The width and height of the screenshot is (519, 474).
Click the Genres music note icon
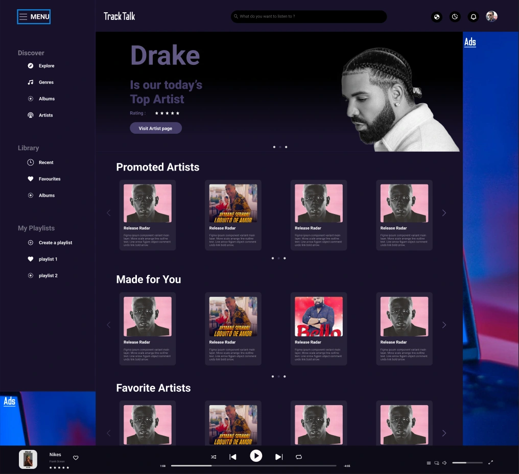click(x=31, y=82)
